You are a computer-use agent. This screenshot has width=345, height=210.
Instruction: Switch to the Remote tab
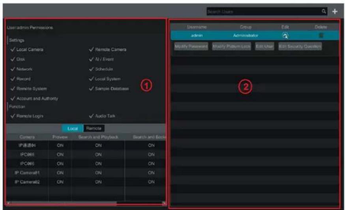coord(94,128)
